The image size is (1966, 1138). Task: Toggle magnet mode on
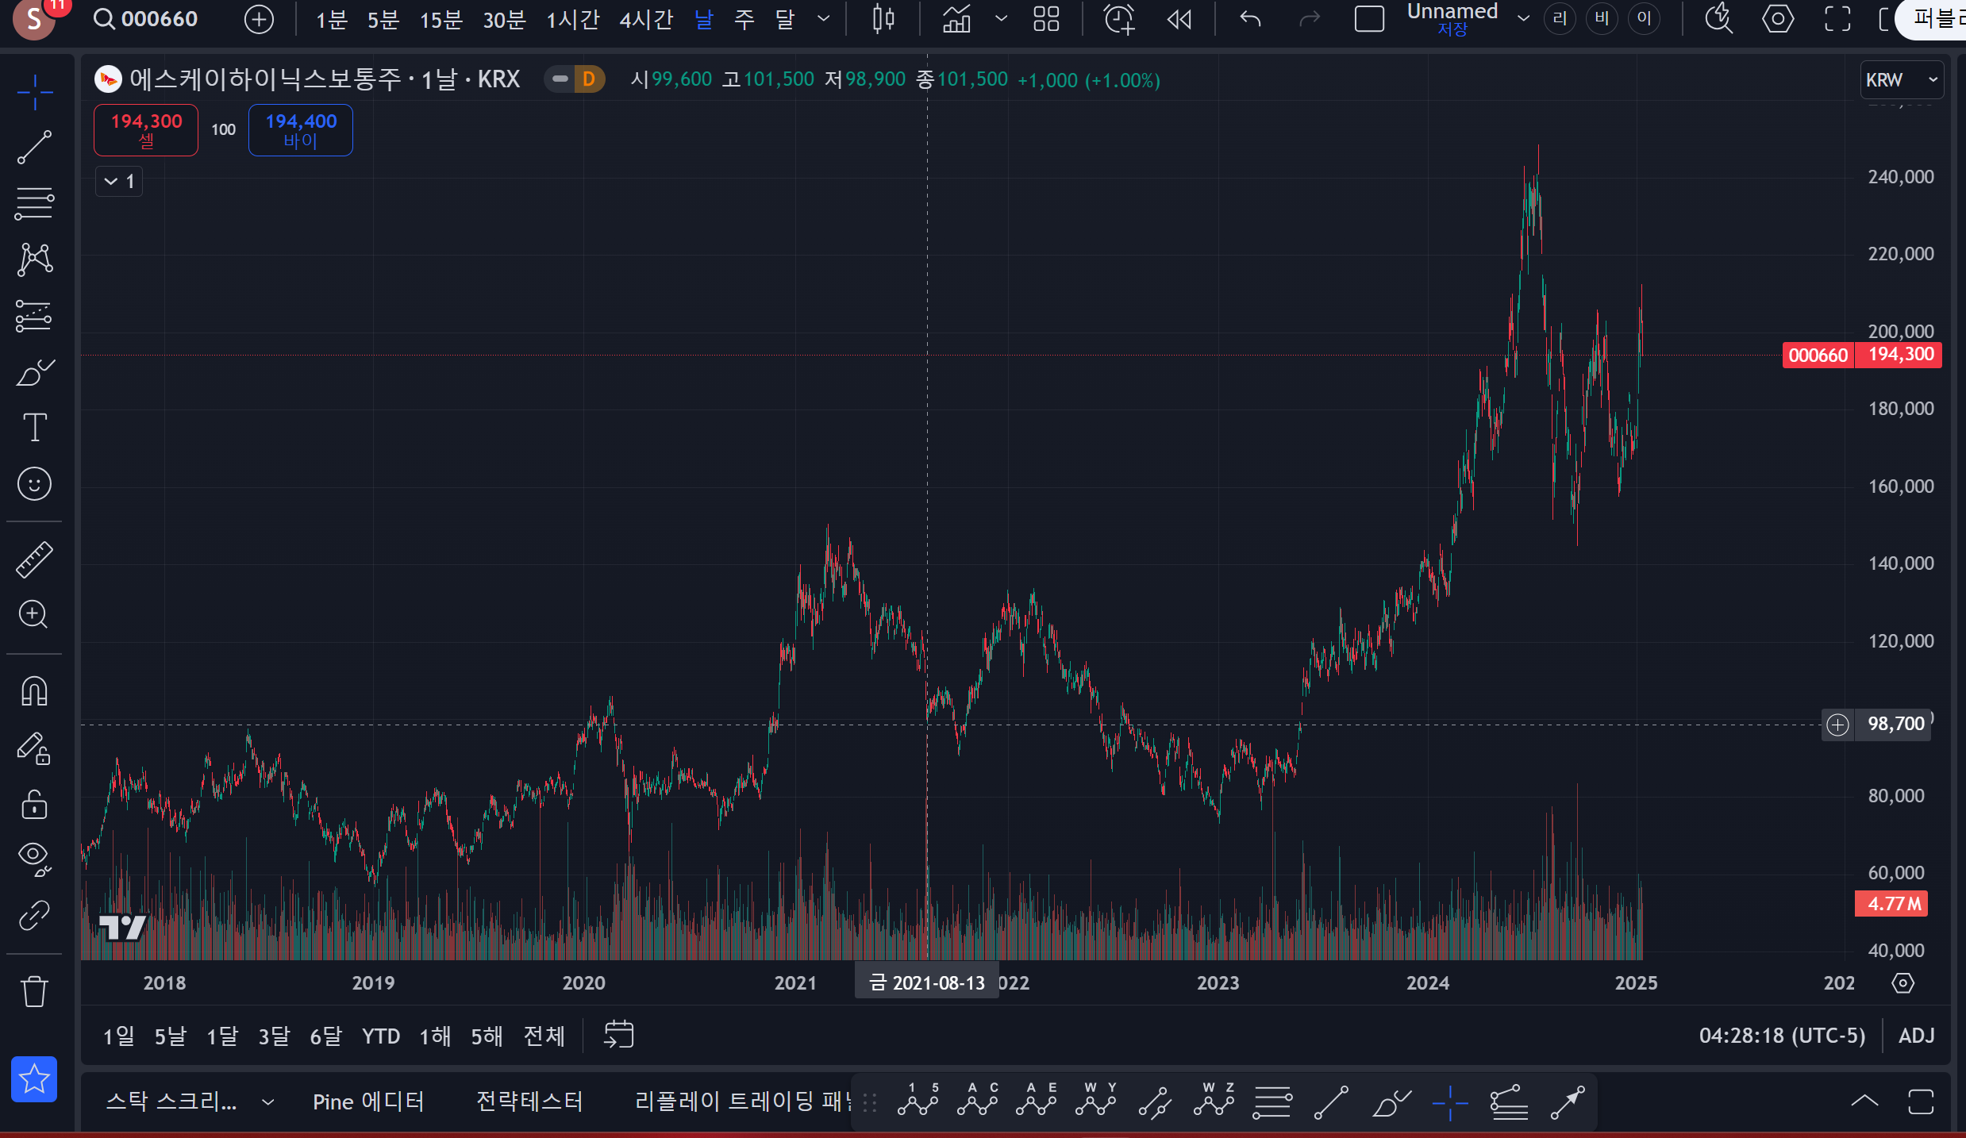(x=35, y=692)
